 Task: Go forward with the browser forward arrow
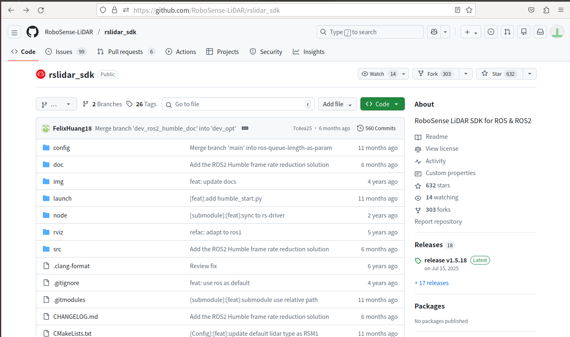(26, 10)
